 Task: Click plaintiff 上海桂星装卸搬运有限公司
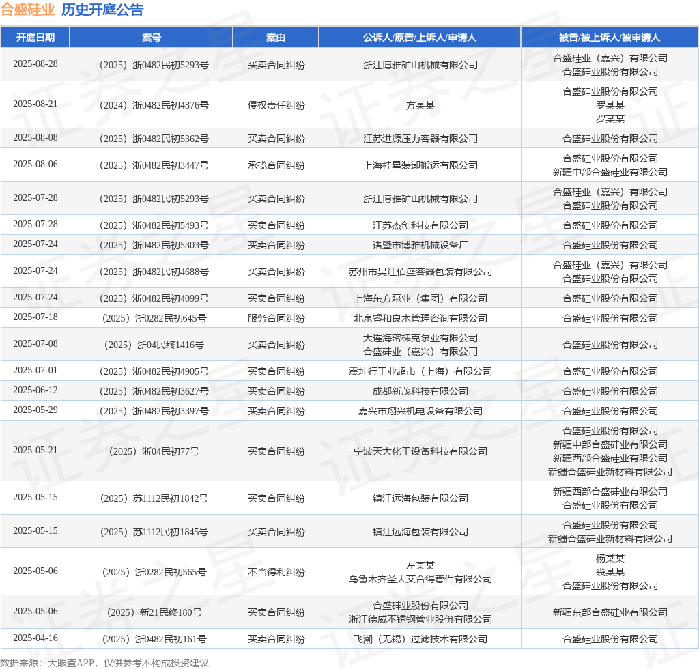420,165
